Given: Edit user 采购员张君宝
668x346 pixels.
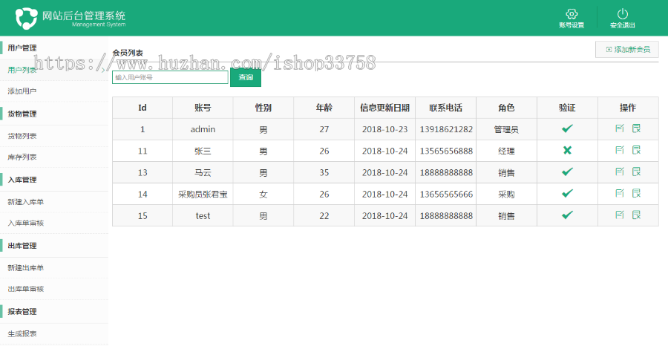Looking at the screenshot, I should 620,194.
